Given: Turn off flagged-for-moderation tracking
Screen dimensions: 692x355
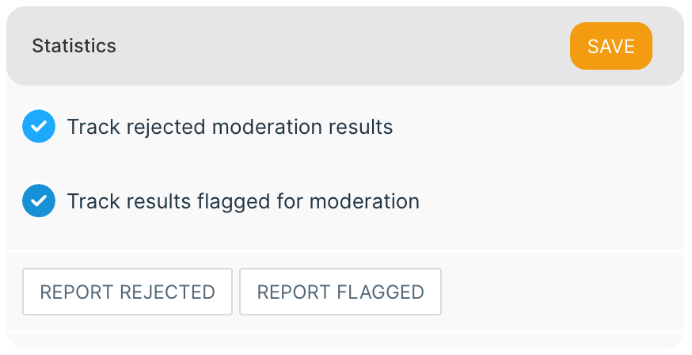Looking at the screenshot, I should pos(39,201).
